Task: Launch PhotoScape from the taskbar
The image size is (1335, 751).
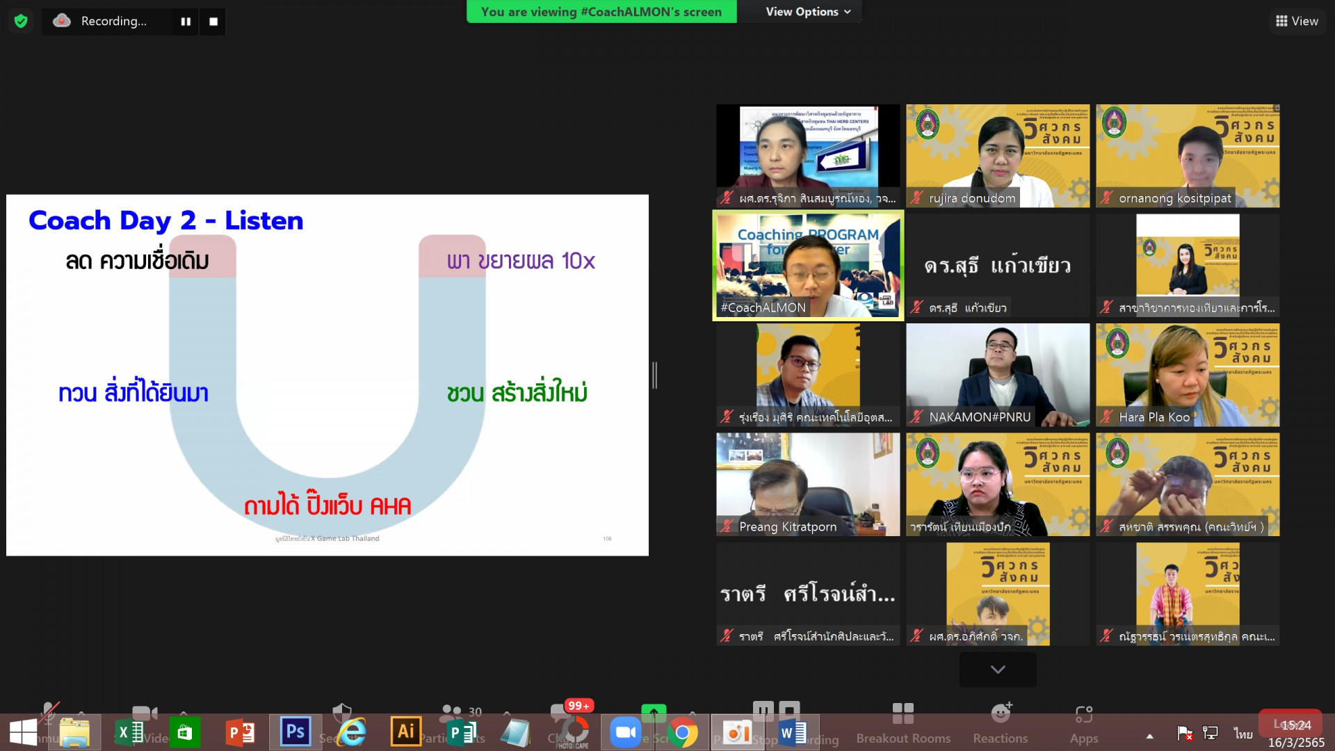Action: pos(572,733)
